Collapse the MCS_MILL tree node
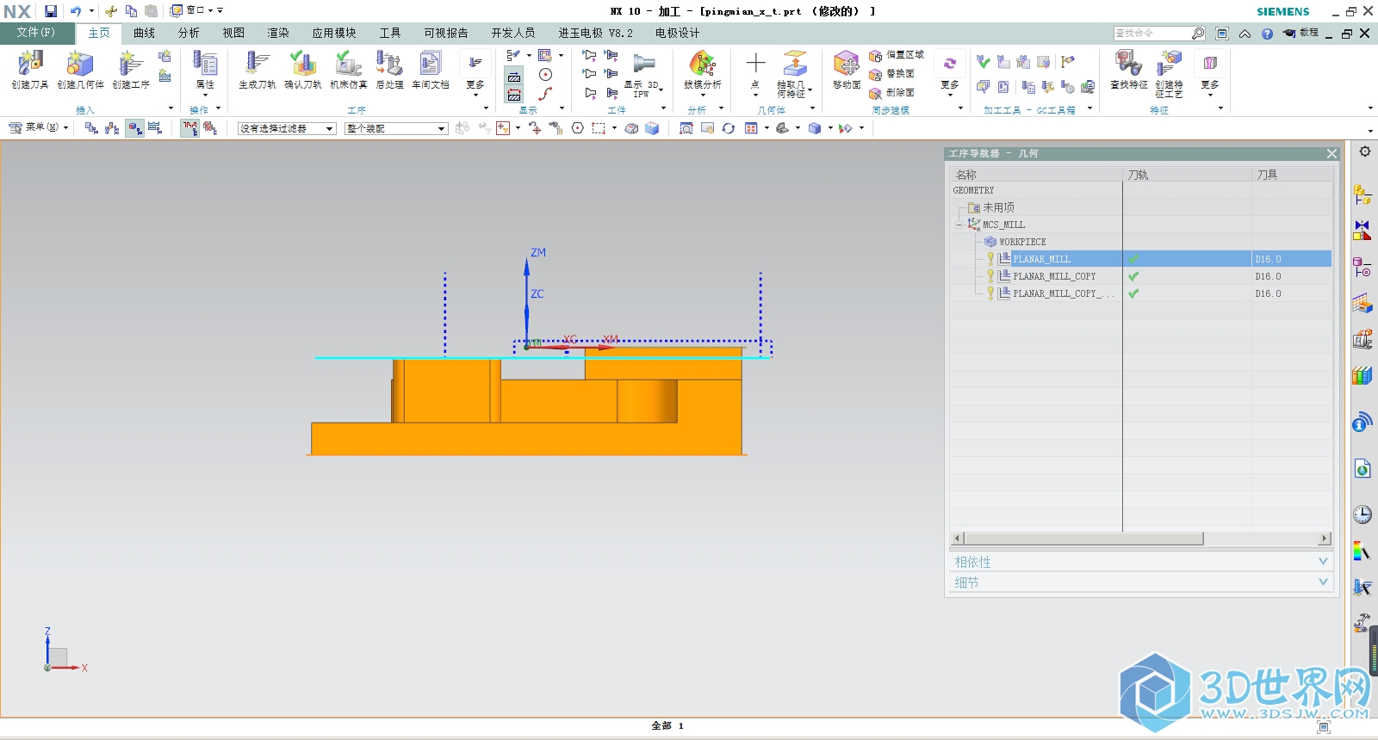Screen dimensions: 1378x740 959,225
